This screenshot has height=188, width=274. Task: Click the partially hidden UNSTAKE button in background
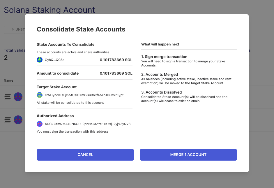[x=15, y=29]
